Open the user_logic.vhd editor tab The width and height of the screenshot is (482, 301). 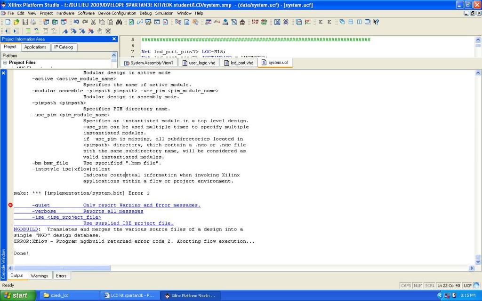[x=198, y=63]
